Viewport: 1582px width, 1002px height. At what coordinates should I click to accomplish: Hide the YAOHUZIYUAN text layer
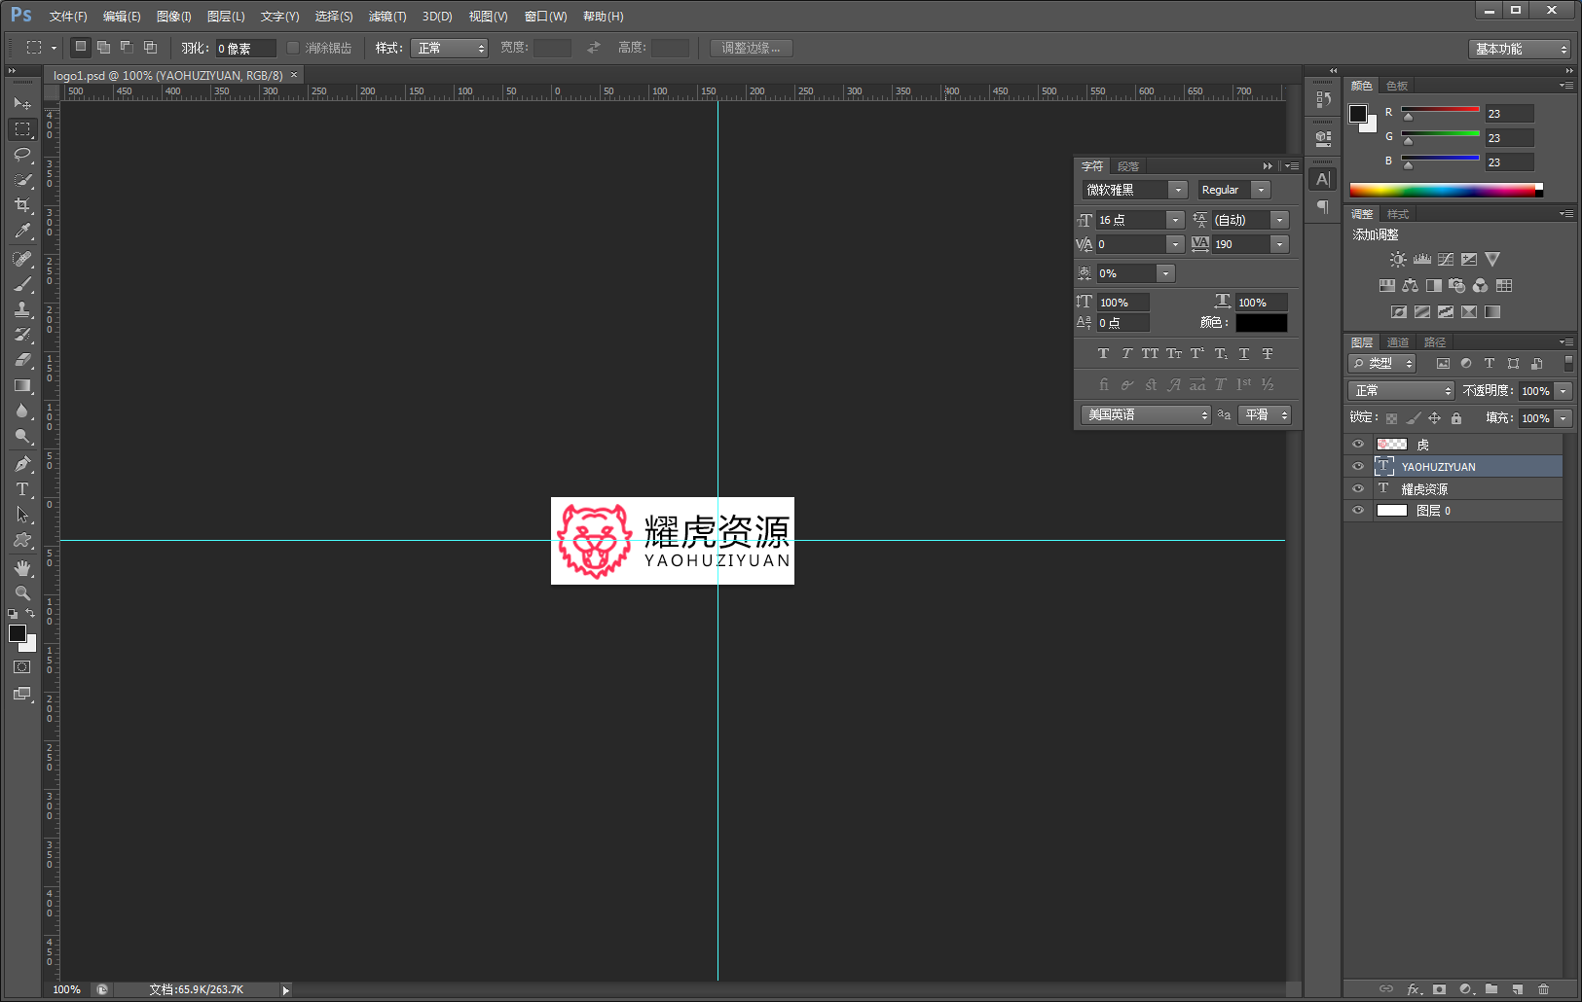(1358, 466)
